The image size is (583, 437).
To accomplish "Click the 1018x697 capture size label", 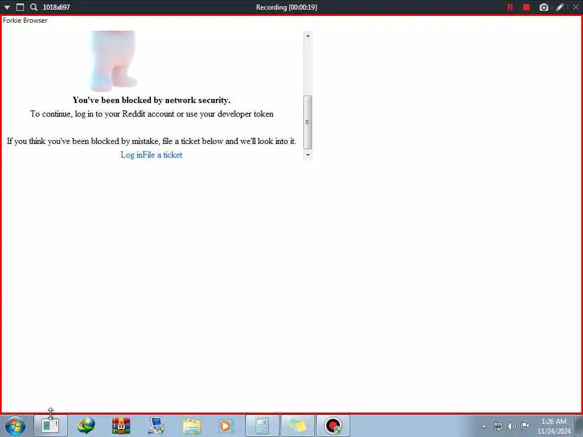I will tap(56, 7).
